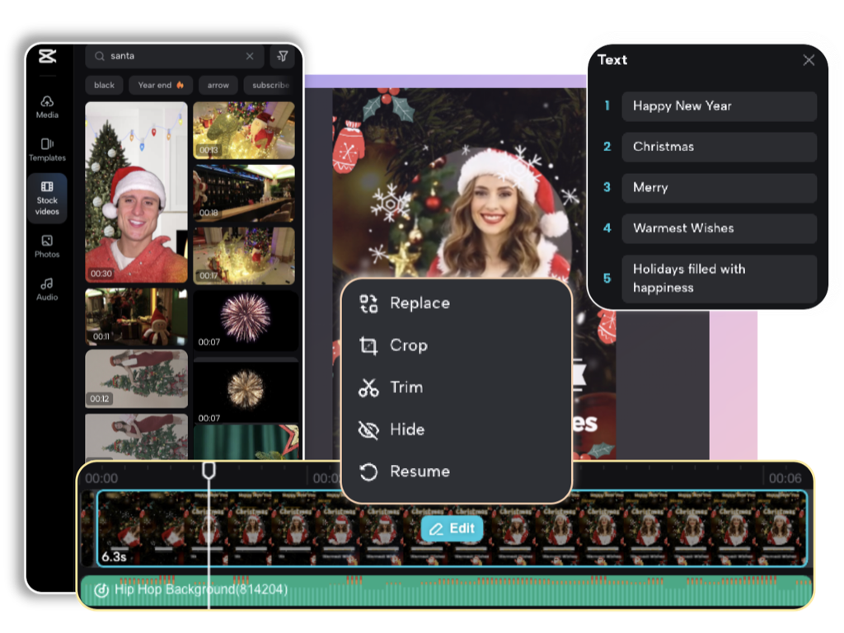The width and height of the screenshot is (844, 633).
Task: Open the search filter options
Action: [x=283, y=56]
